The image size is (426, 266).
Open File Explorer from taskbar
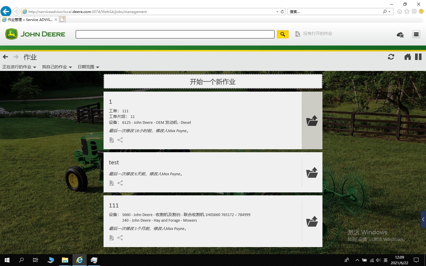point(65,260)
